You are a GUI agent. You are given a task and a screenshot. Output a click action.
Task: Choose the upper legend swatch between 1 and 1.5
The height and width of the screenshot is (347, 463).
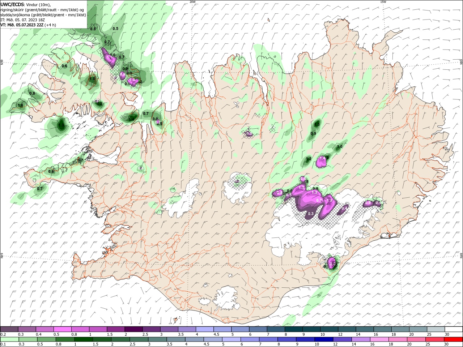pyautogui.click(x=98, y=329)
